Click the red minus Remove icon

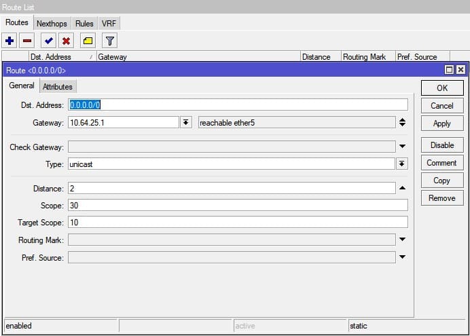click(x=26, y=41)
